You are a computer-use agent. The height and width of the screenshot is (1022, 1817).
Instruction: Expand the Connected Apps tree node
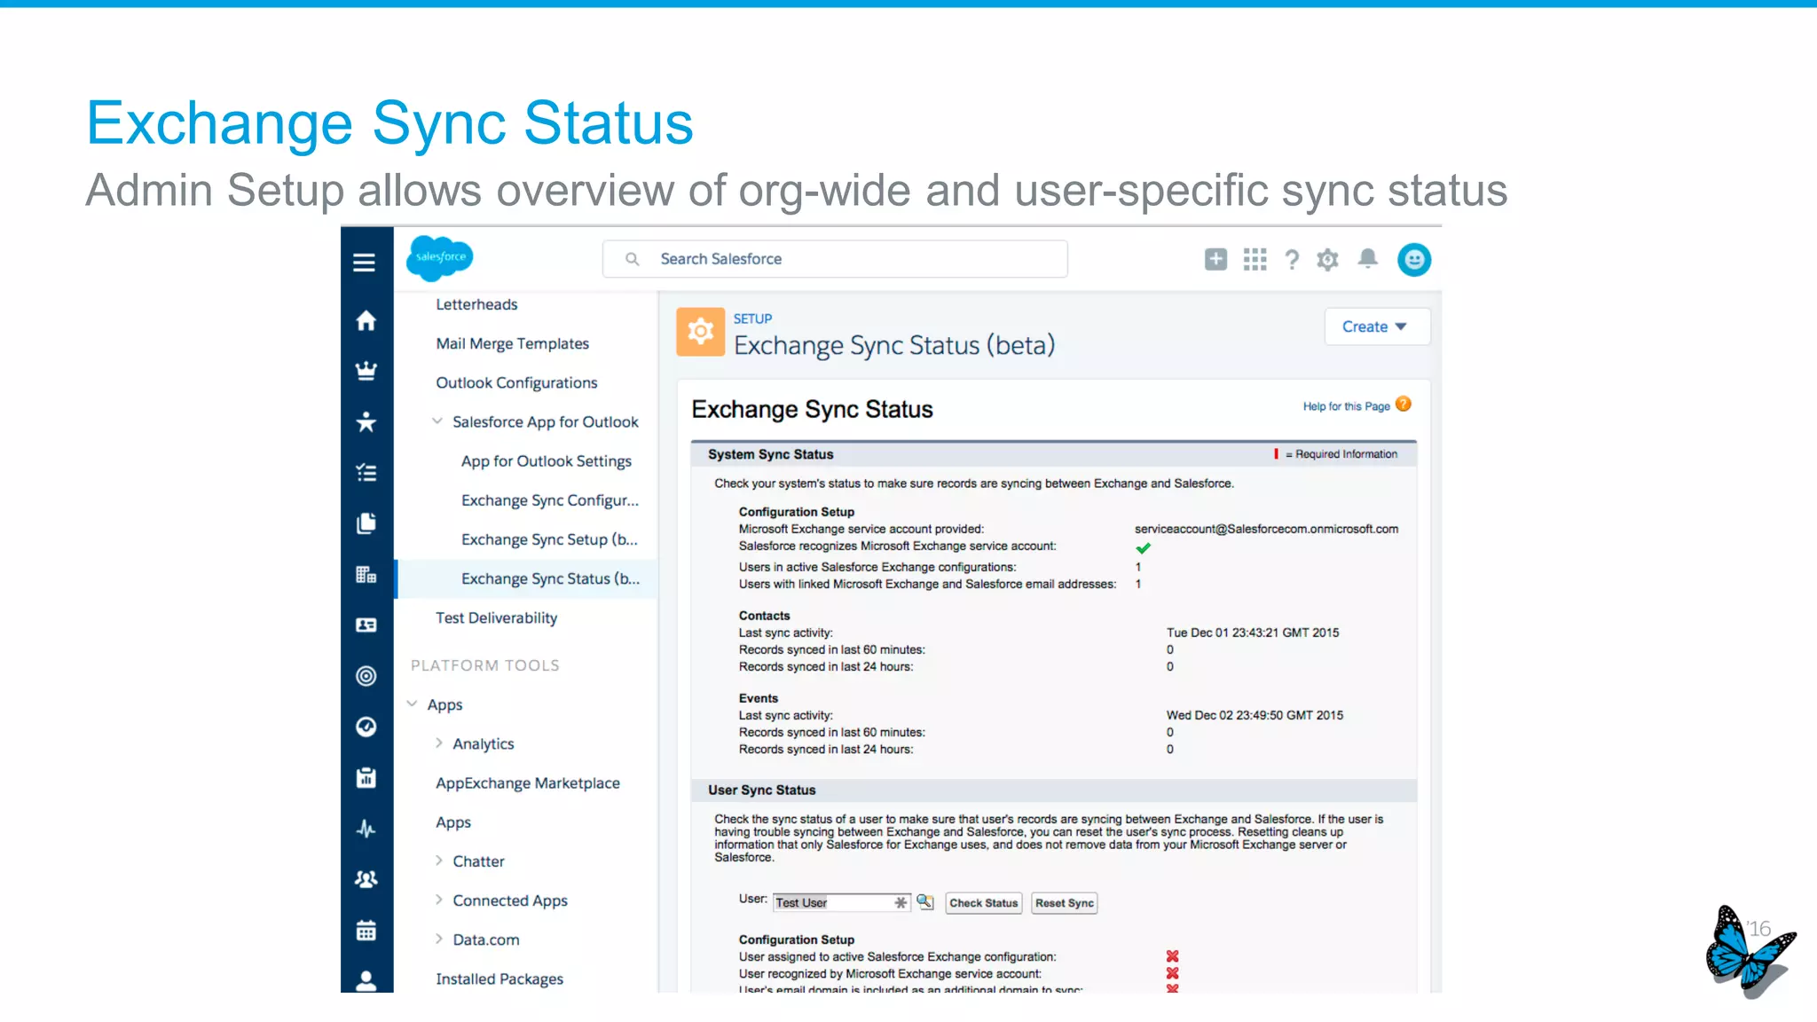pyautogui.click(x=438, y=900)
